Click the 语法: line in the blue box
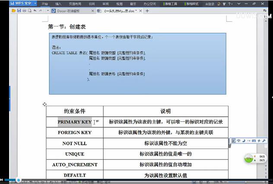The height and width of the screenshot is (184, 273). (56, 48)
